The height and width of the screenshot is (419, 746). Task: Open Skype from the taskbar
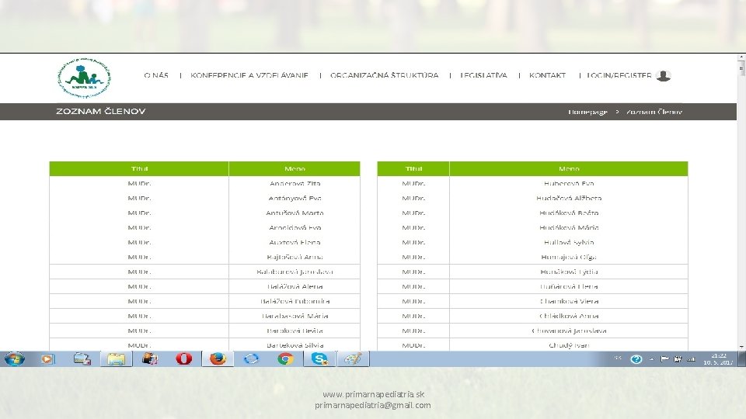click(x=319, y=358)
